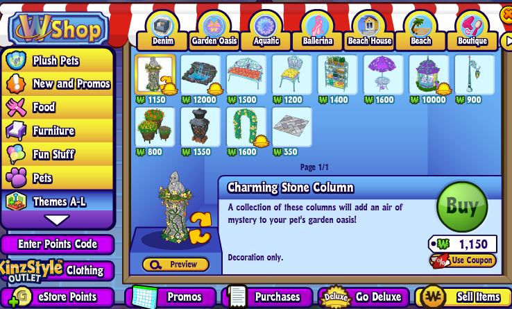
Task: Rotate item using orange arrows icon
Action: (x=200, y=228)
